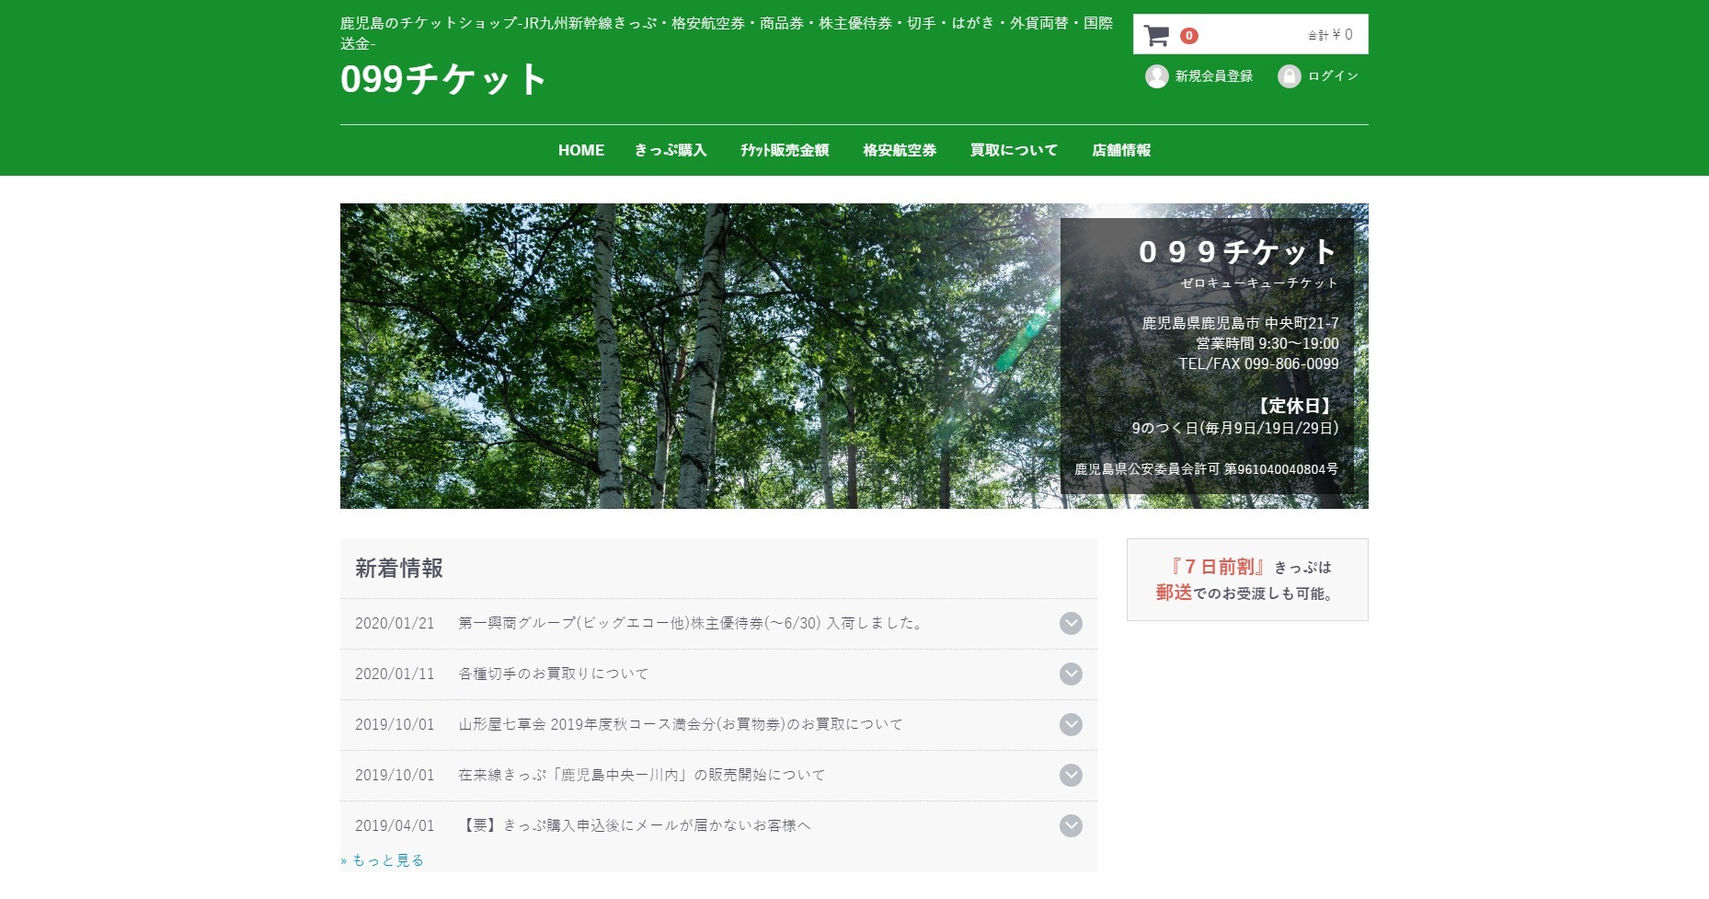Click the 鹿児島のチケットショップ site tagline
1709x899 pixels.
[727, 33]
